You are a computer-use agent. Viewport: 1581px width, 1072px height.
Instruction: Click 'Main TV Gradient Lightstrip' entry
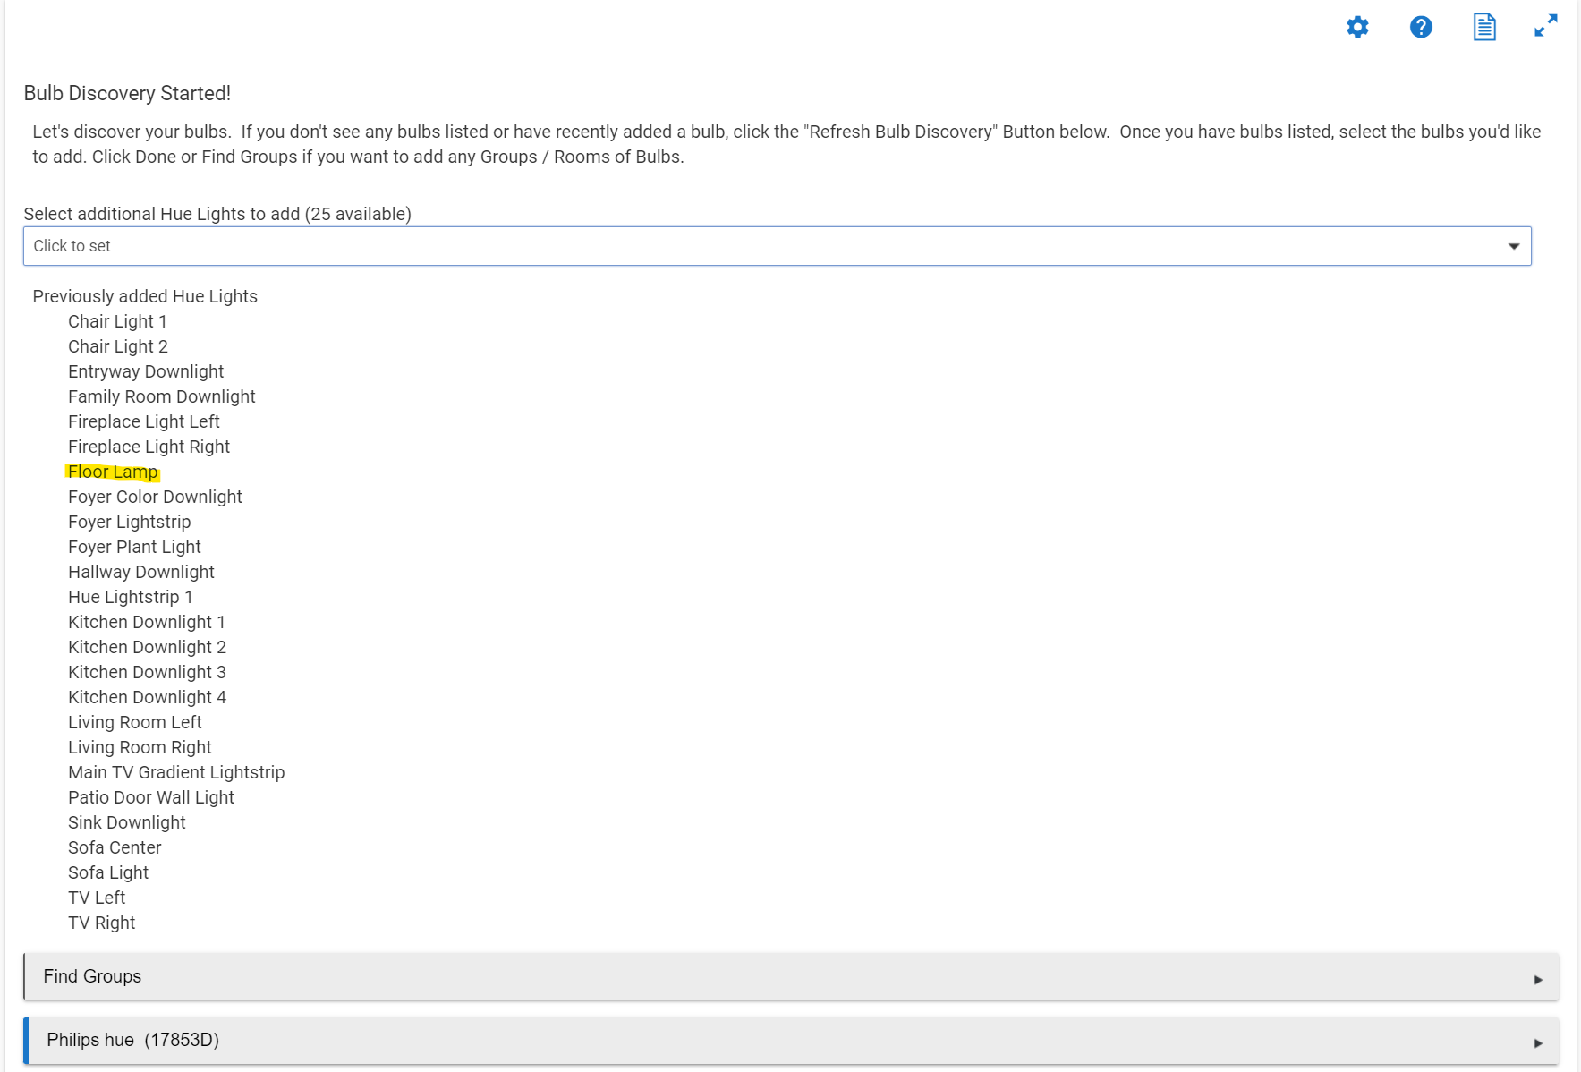coord(176,772)
